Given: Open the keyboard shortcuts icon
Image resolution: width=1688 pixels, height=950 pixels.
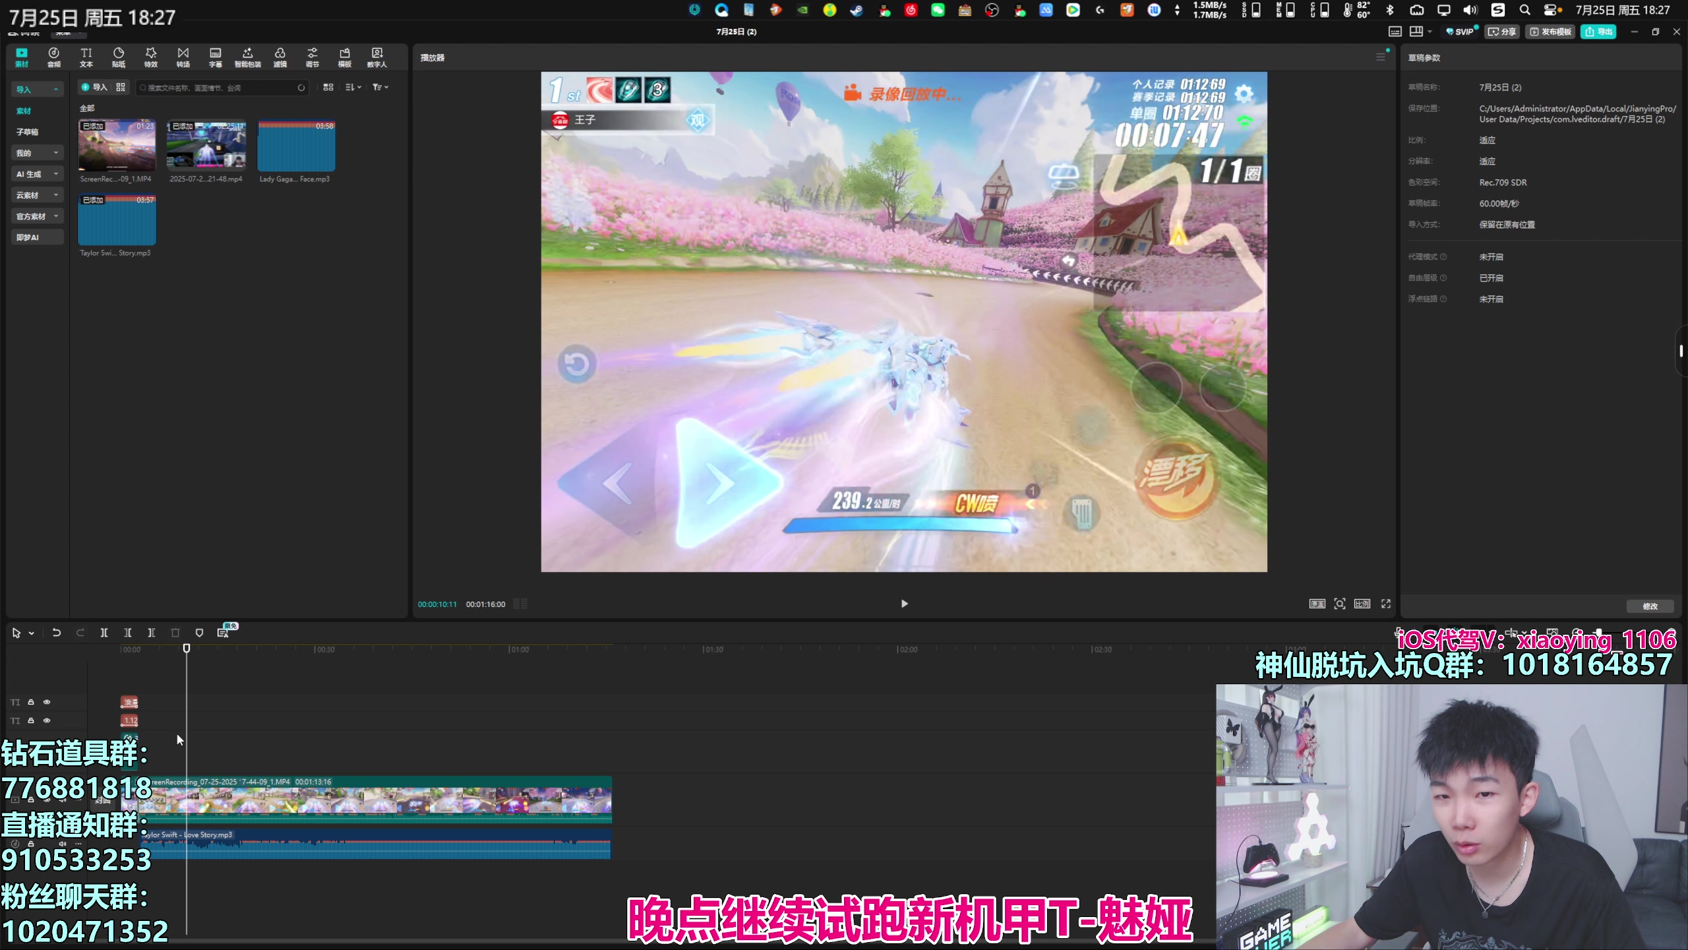Looking at the screenshot, I should pos(1395,32).
